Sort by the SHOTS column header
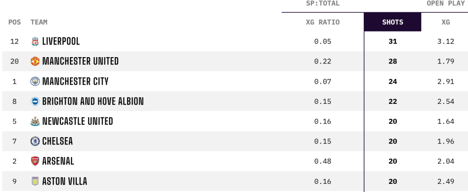Screen dimensions: 468x192 (x=393, y=22)
